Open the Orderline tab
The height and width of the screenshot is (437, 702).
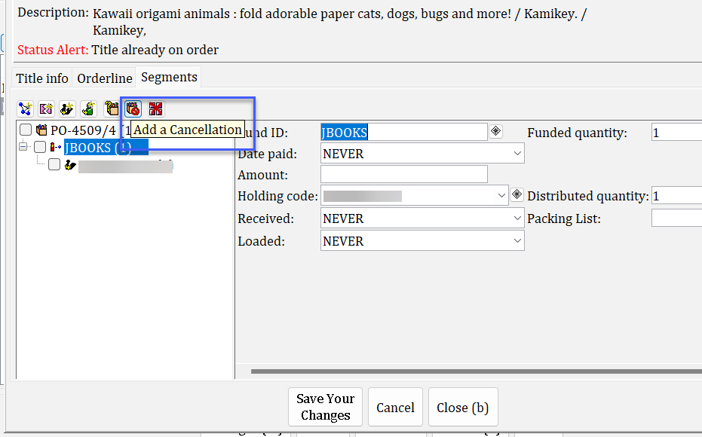(104, 78)
